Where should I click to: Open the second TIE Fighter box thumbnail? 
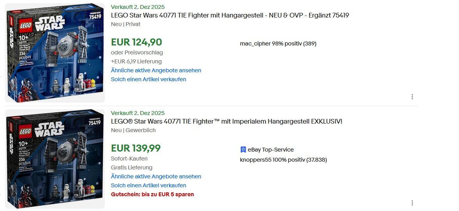(x=55, y=159)
